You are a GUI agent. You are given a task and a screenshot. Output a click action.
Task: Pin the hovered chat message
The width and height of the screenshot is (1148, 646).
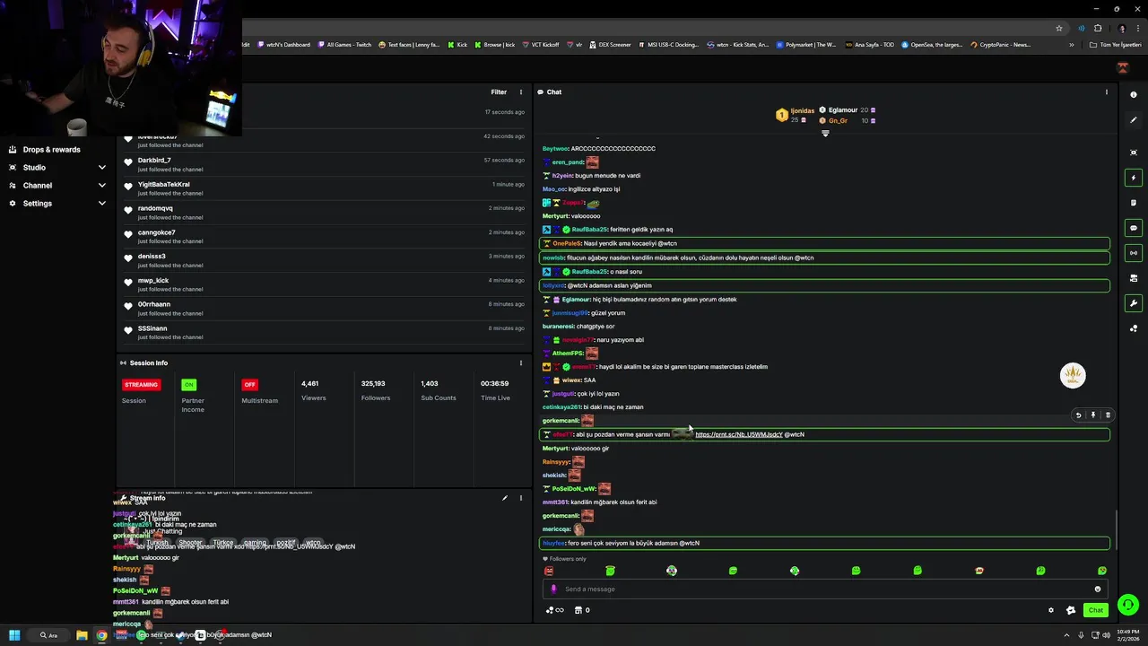(x=1092, y=415)
